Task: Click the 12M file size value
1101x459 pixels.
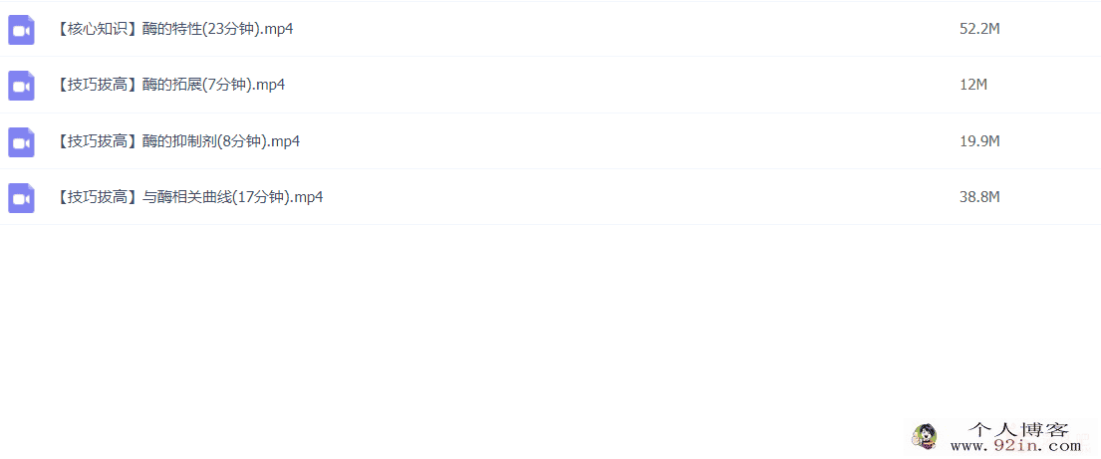Action: 973,85
